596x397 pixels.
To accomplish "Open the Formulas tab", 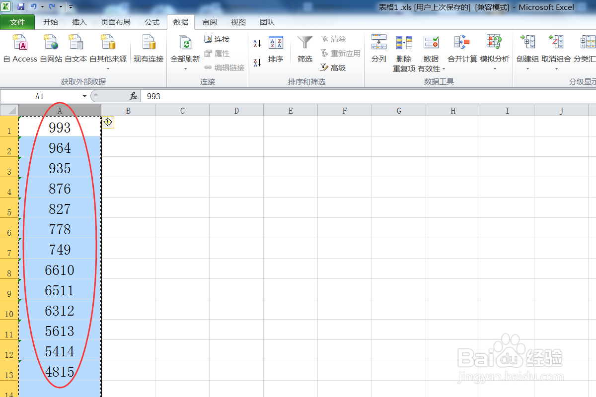I will (x=152, y=22).
